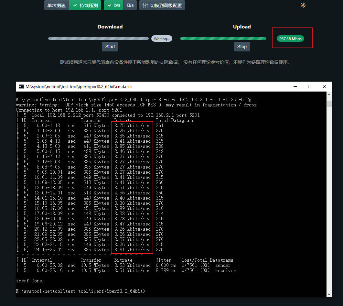Screen dimensions: 343x306
Task: Click the 361 datagrams value
Action: [x=160, y=126]
